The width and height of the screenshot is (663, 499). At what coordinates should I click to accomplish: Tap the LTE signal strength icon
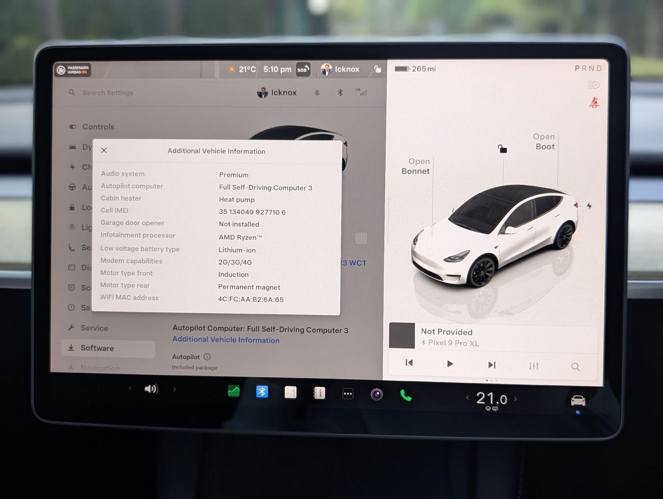361,92
